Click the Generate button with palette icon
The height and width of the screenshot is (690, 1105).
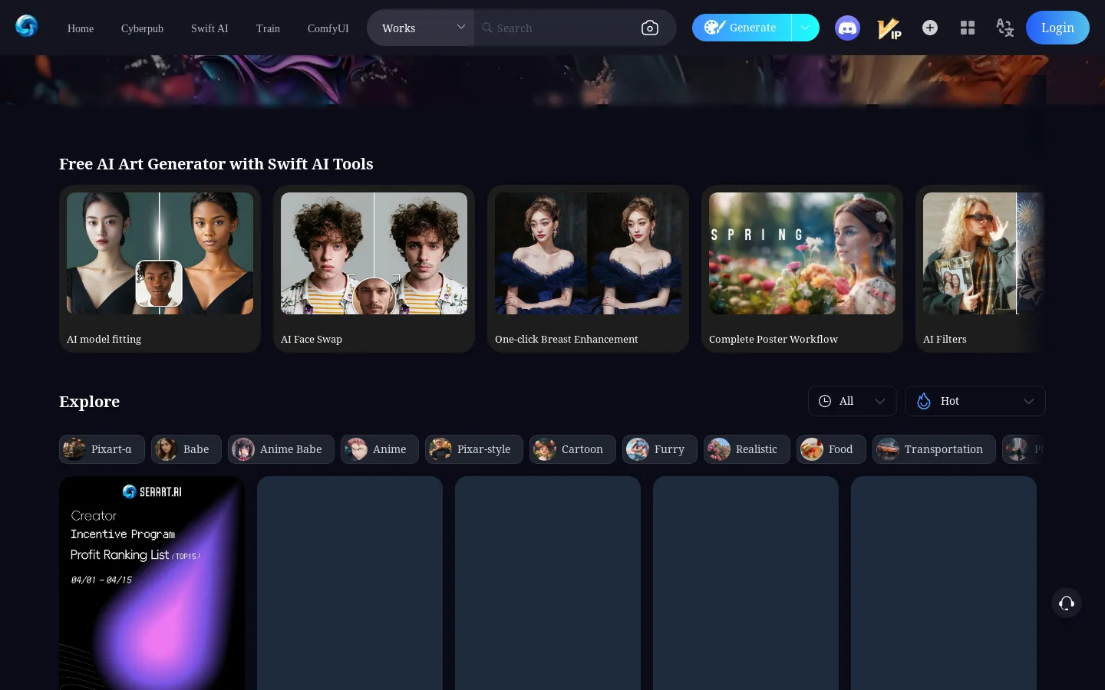[x=741, y=28]
